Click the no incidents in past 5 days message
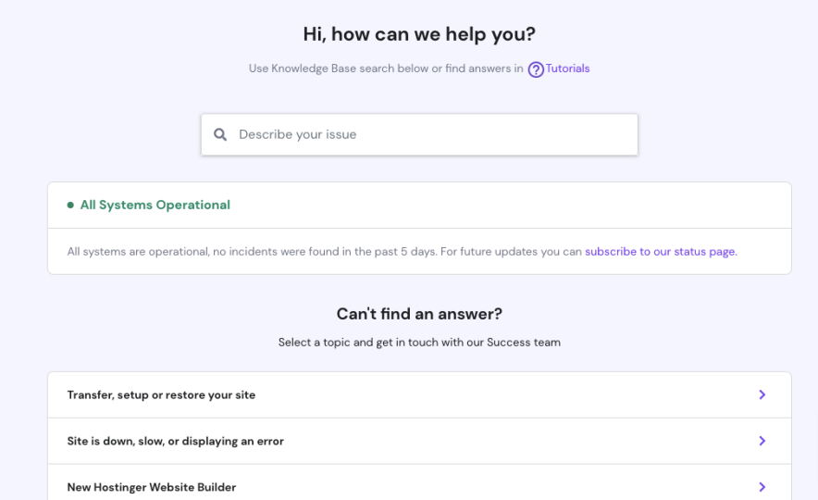The width and height of the screenshot is (818, 500). pos(252,252)
